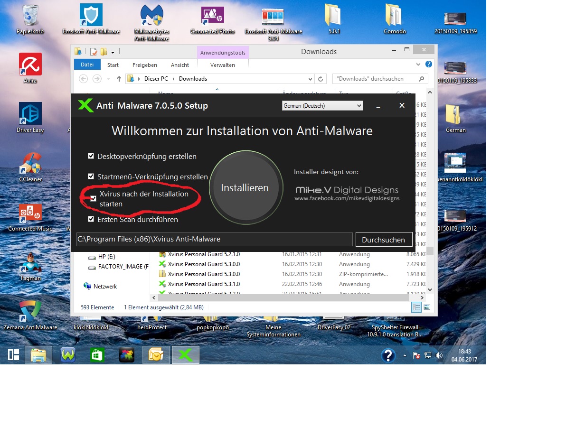Click the "Downloads" durchsuchen search box

(x=380, y=79)
